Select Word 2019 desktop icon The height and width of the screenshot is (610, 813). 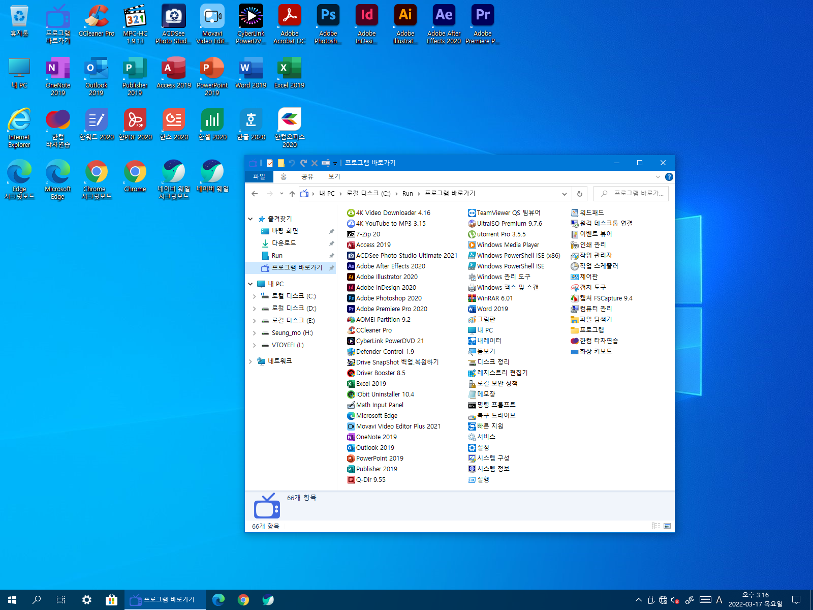[251, 73]
